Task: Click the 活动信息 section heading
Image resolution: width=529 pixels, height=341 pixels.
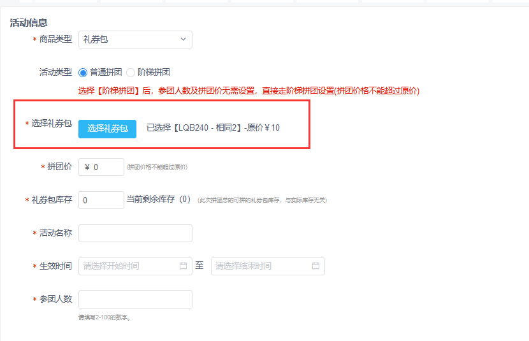Action: point(29,22)
